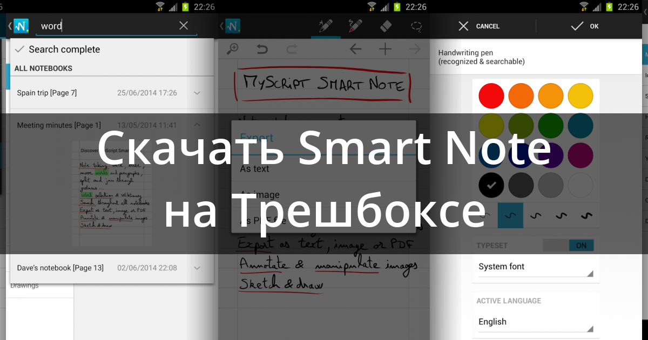Click the CANCEL label in pen settings
This screenshot has width=648, height=340.
(488, 26)
